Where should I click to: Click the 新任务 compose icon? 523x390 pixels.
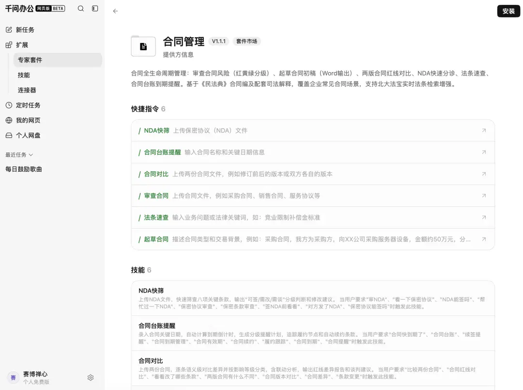click(9, 30)
